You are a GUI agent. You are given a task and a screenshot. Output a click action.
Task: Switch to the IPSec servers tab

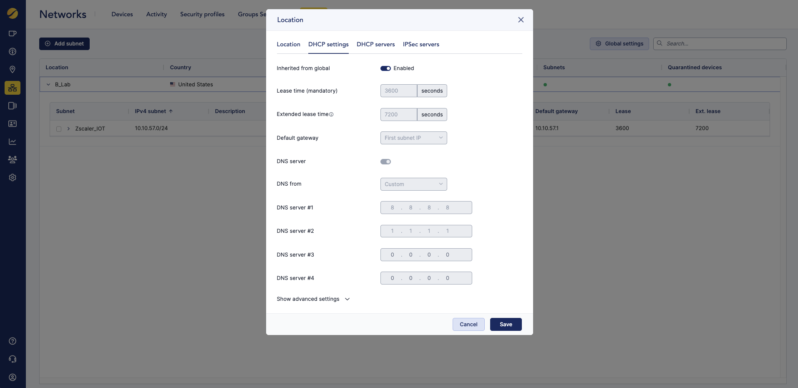(421, 45)
